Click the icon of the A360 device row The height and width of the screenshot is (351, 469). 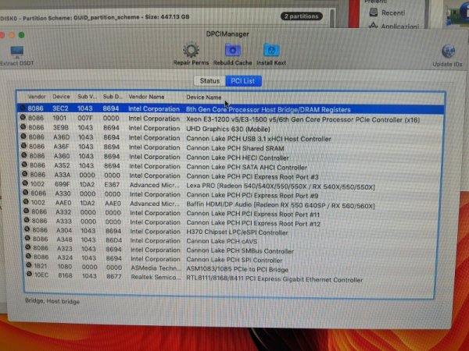[x=24, y=155]
